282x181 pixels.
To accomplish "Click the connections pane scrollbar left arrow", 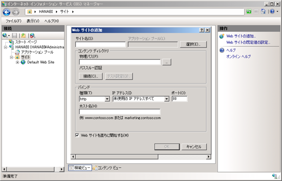I will point(4,169).
